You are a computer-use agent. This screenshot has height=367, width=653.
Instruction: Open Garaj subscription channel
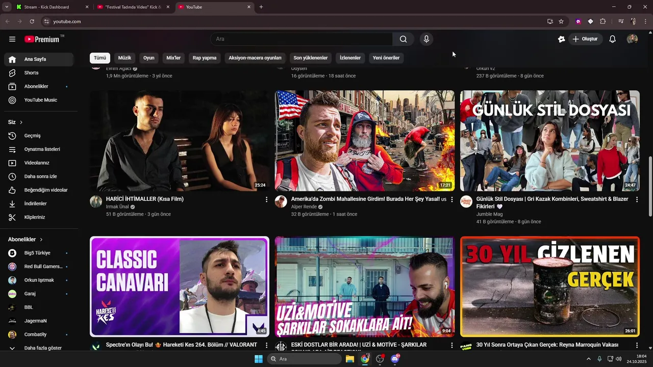tap(39, 294)
